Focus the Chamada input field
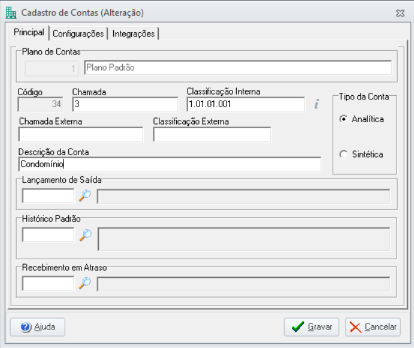 [x=125, y=104]
